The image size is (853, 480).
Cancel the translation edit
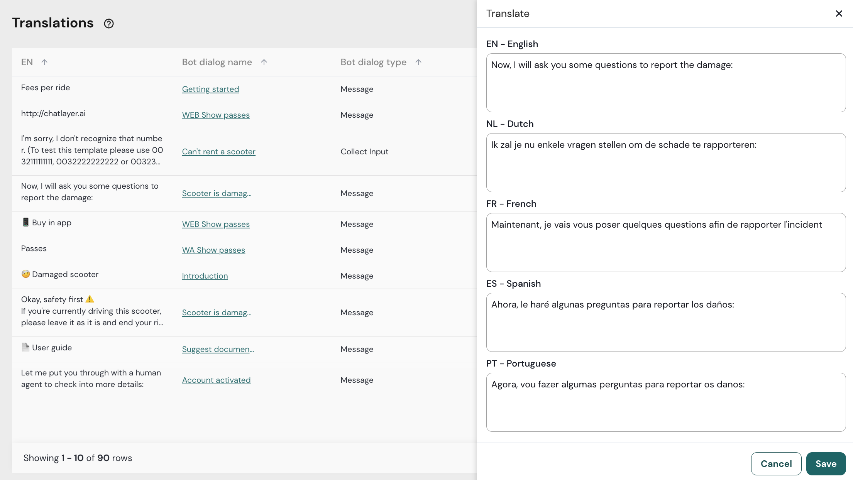point(776,463)
